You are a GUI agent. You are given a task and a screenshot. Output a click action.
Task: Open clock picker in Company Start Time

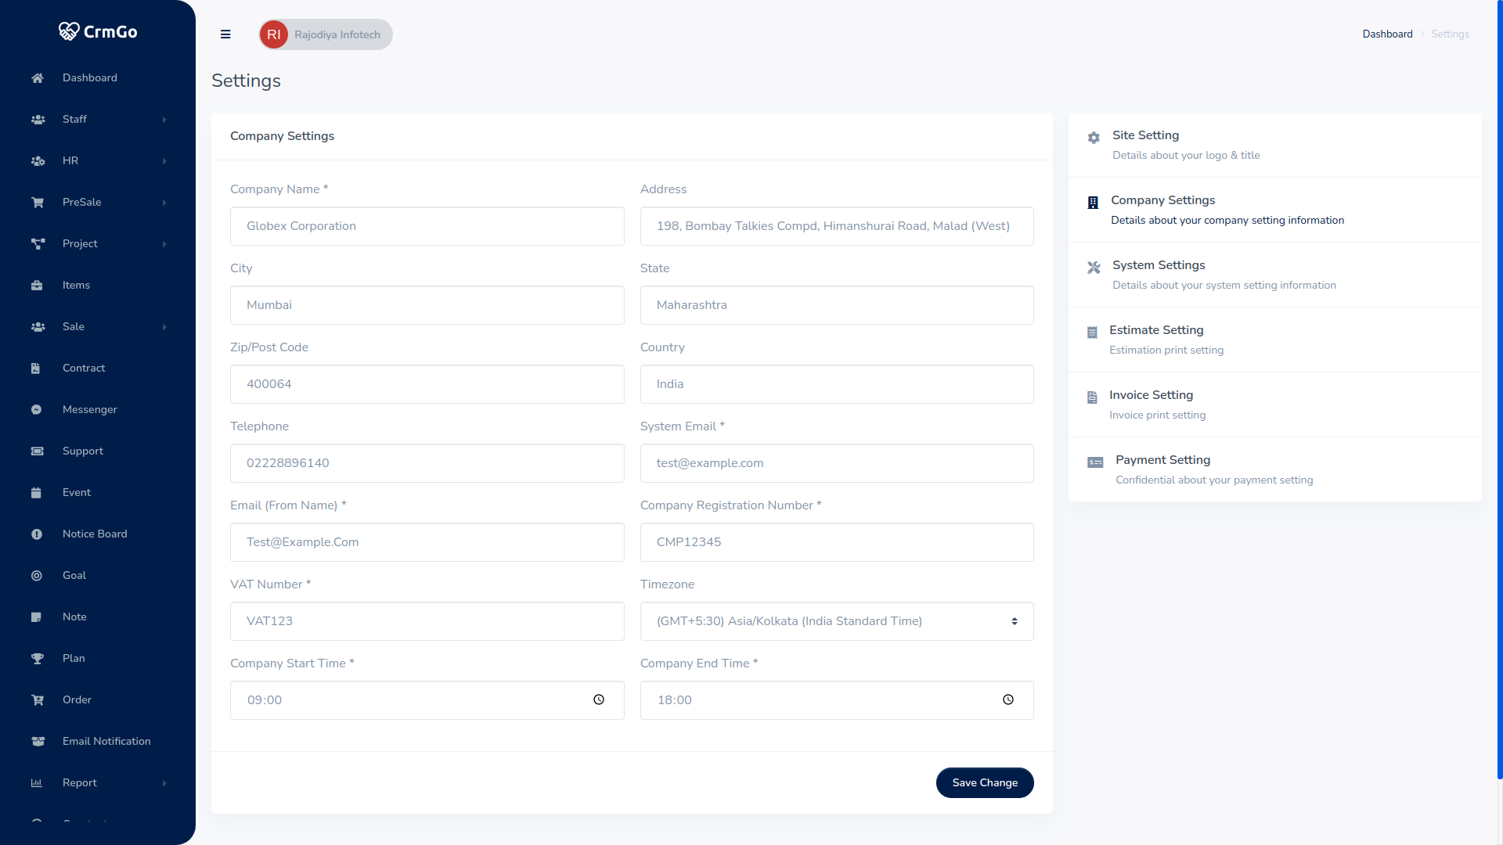pos(599,699)
